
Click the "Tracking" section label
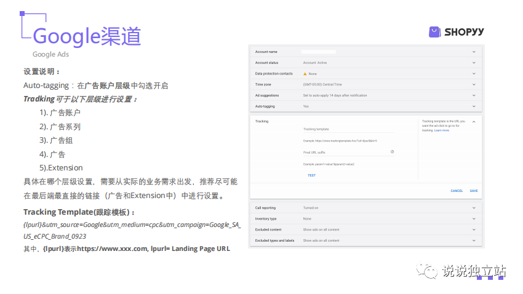262,121
